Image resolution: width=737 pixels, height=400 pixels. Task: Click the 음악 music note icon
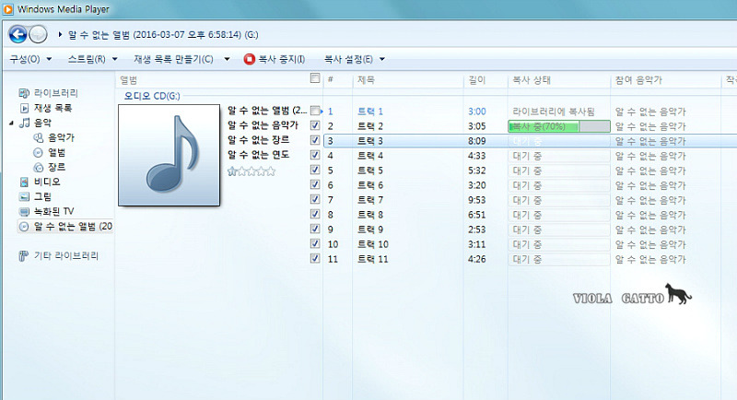25,123
